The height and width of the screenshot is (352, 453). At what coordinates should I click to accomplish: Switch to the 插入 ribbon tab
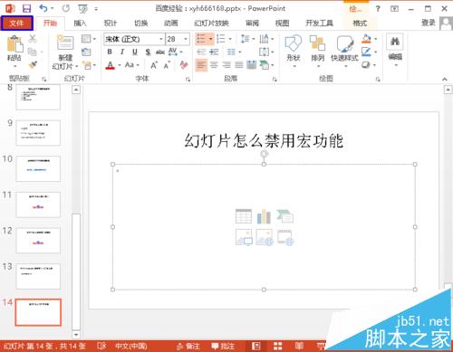point(80,24)
